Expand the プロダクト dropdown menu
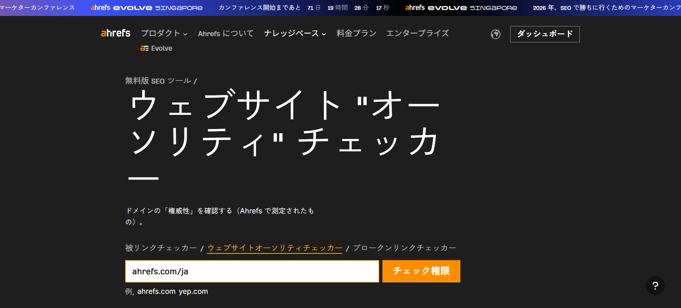 pos(164,33)
